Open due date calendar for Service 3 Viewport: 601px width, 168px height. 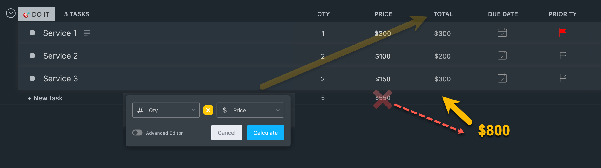[x=502, y=78]
